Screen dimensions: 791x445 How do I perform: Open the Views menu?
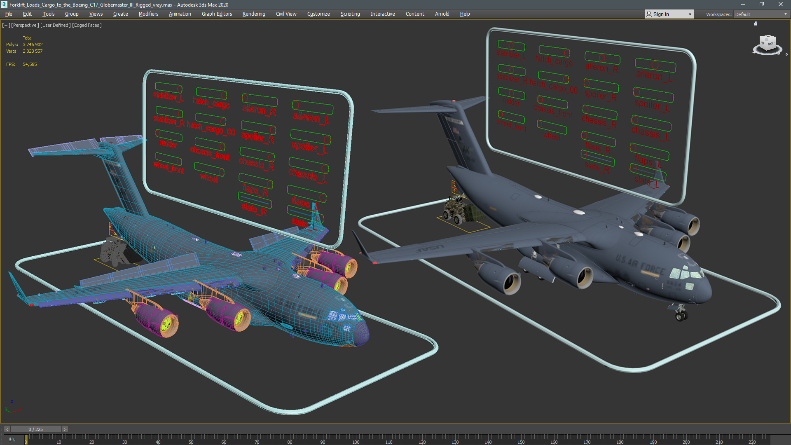[x=96, y=14]
